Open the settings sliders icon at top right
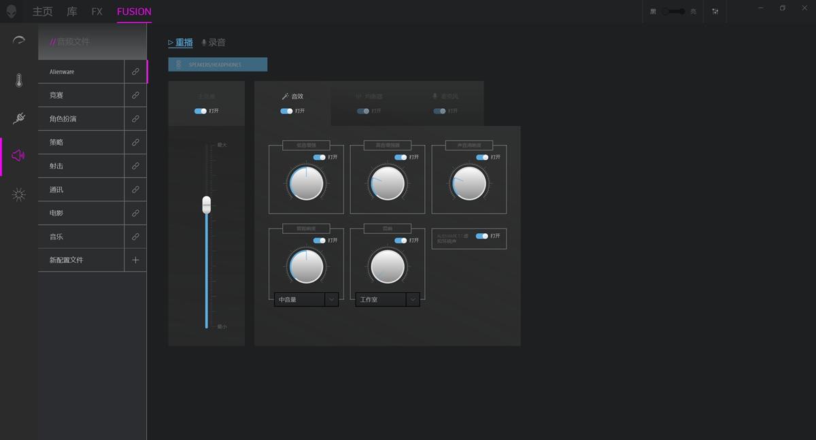The width and height of the screenshot is (816, 440). pyautogui.click(x=715, y=12)
